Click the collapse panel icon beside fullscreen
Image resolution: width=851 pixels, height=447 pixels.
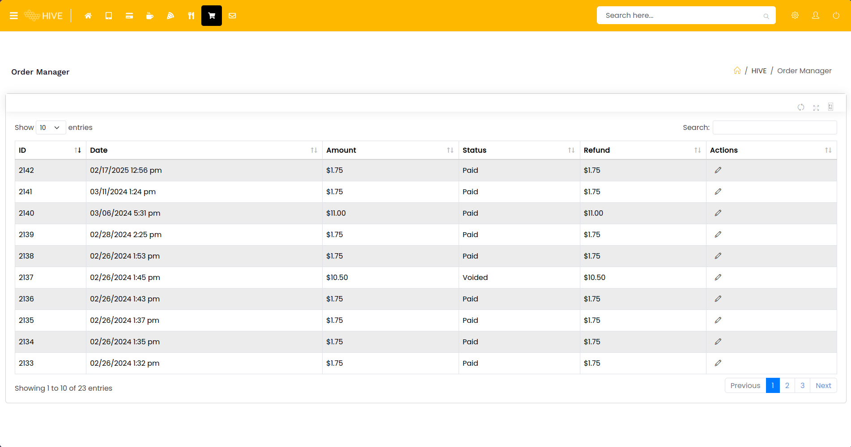(831, 107)
